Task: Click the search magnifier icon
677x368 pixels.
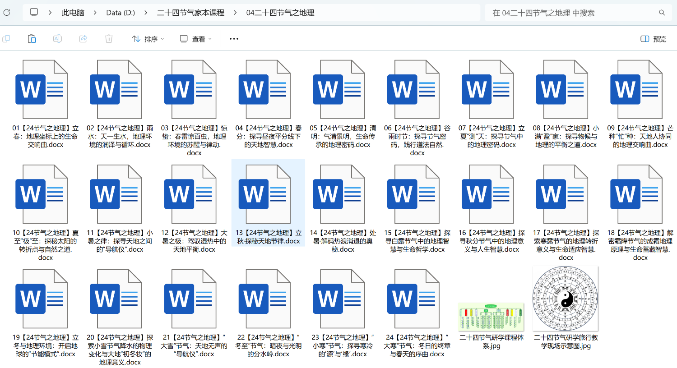Action: pyautogui.click(x=662, y=13)
